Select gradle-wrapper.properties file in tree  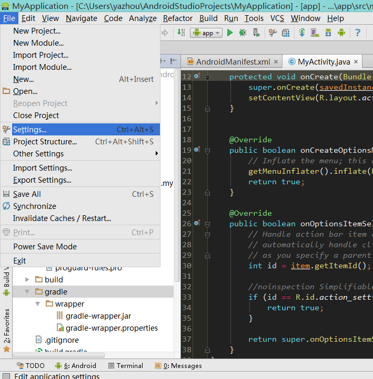[112, 328]
